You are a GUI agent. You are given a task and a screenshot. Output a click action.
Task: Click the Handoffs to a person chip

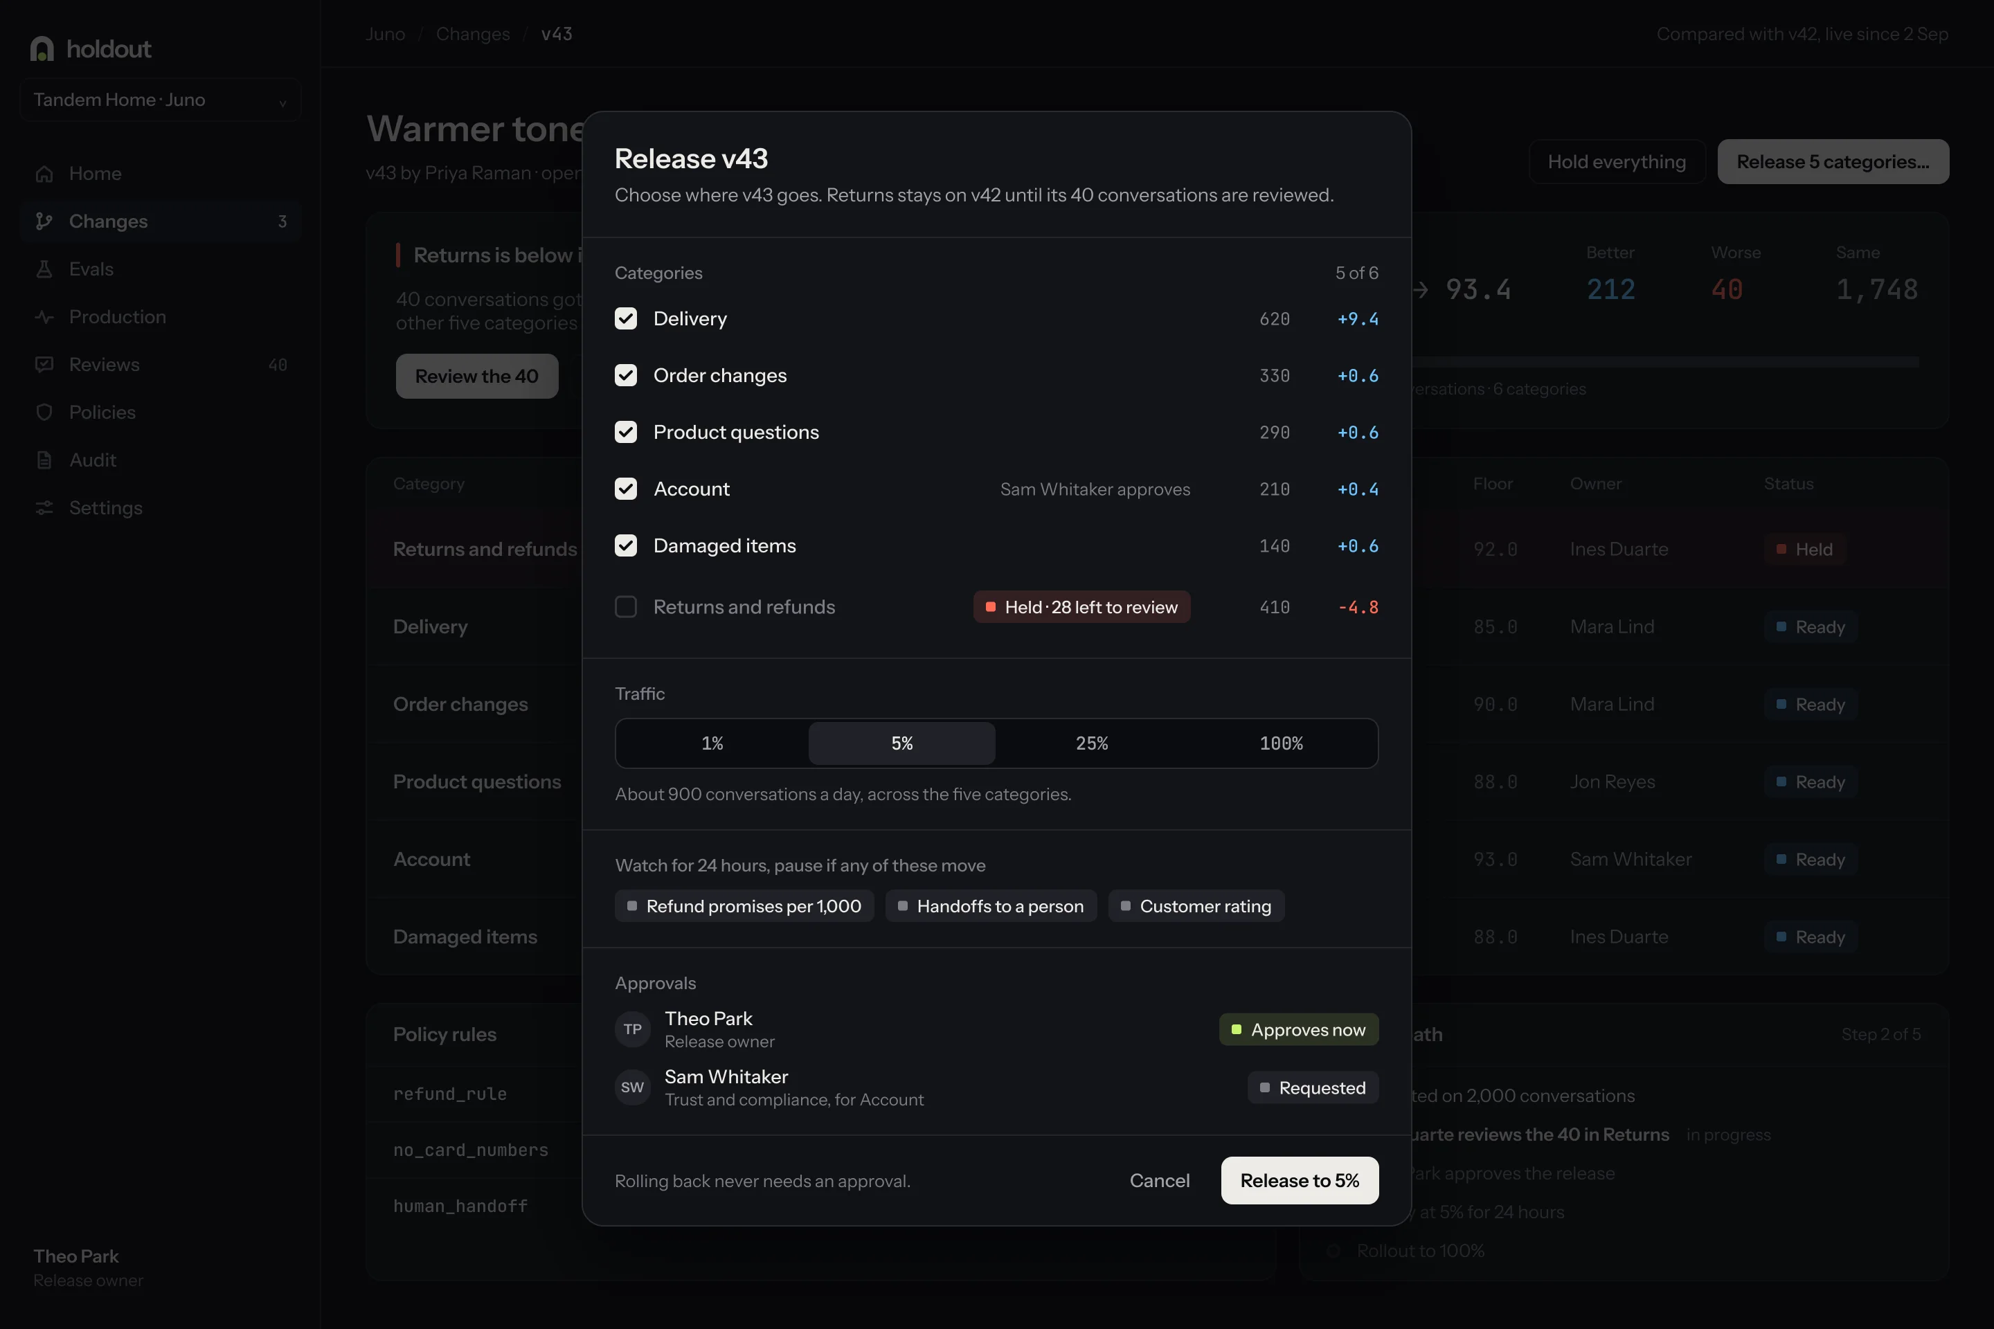click(991, 906)
